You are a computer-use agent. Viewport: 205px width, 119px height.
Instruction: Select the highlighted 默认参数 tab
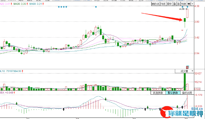[173, 93]
